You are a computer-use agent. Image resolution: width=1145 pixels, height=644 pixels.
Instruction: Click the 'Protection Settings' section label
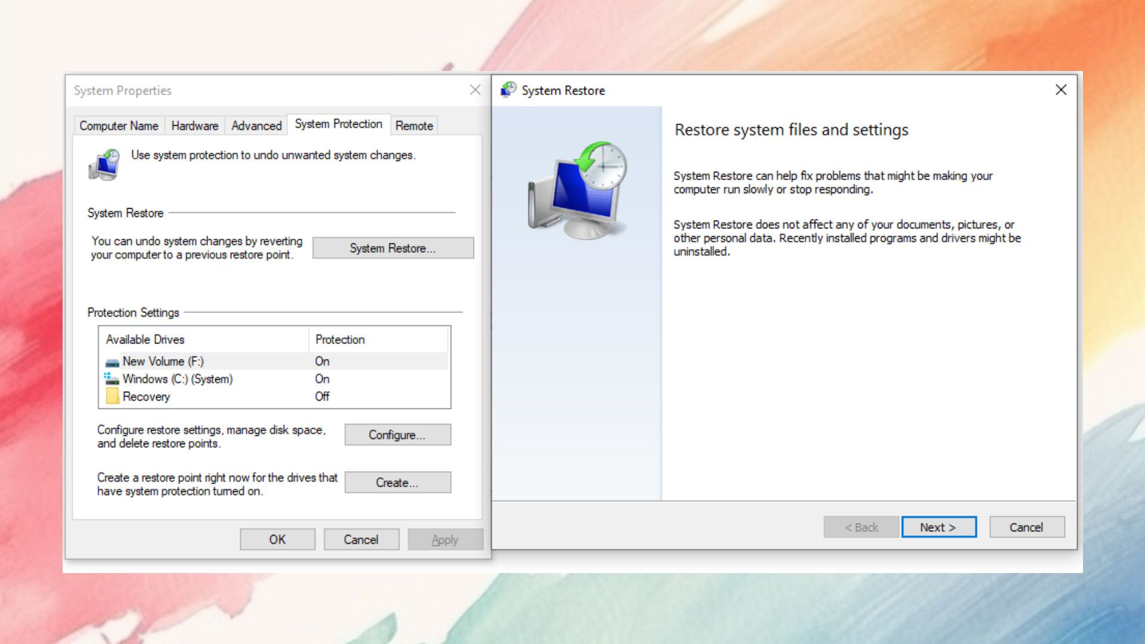pos(133,312)
